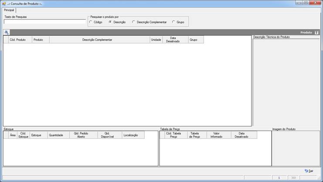Click the Cód. Tabela Preço column header
323x182 pixels.
tap(176, 135)
